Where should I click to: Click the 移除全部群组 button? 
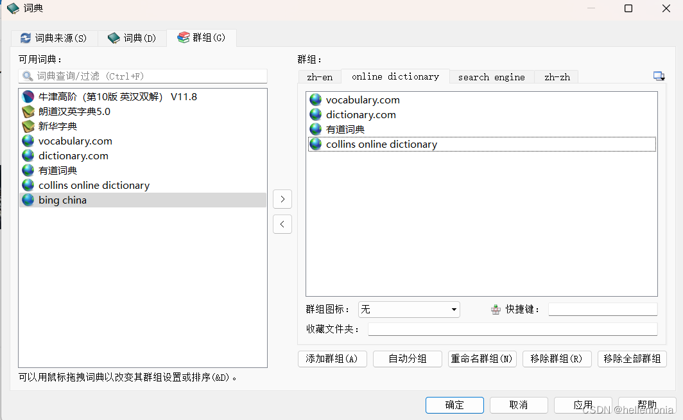(632, 359)
